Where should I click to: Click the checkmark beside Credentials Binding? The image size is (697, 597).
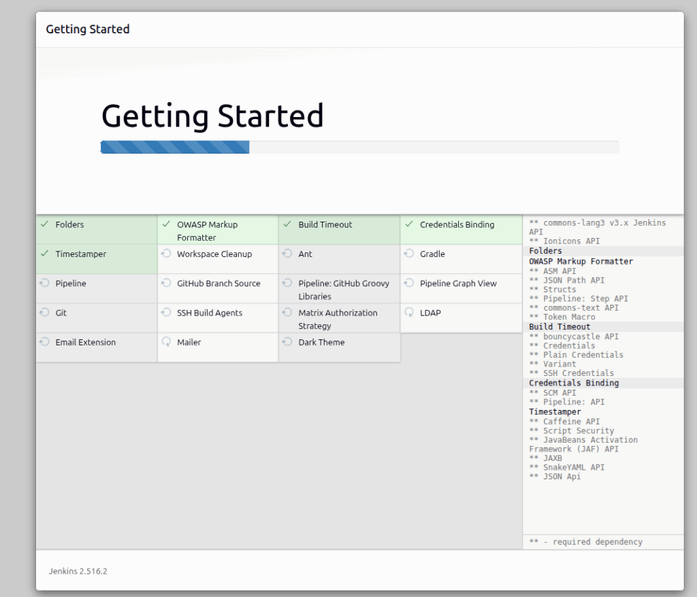tap(409, 224)
